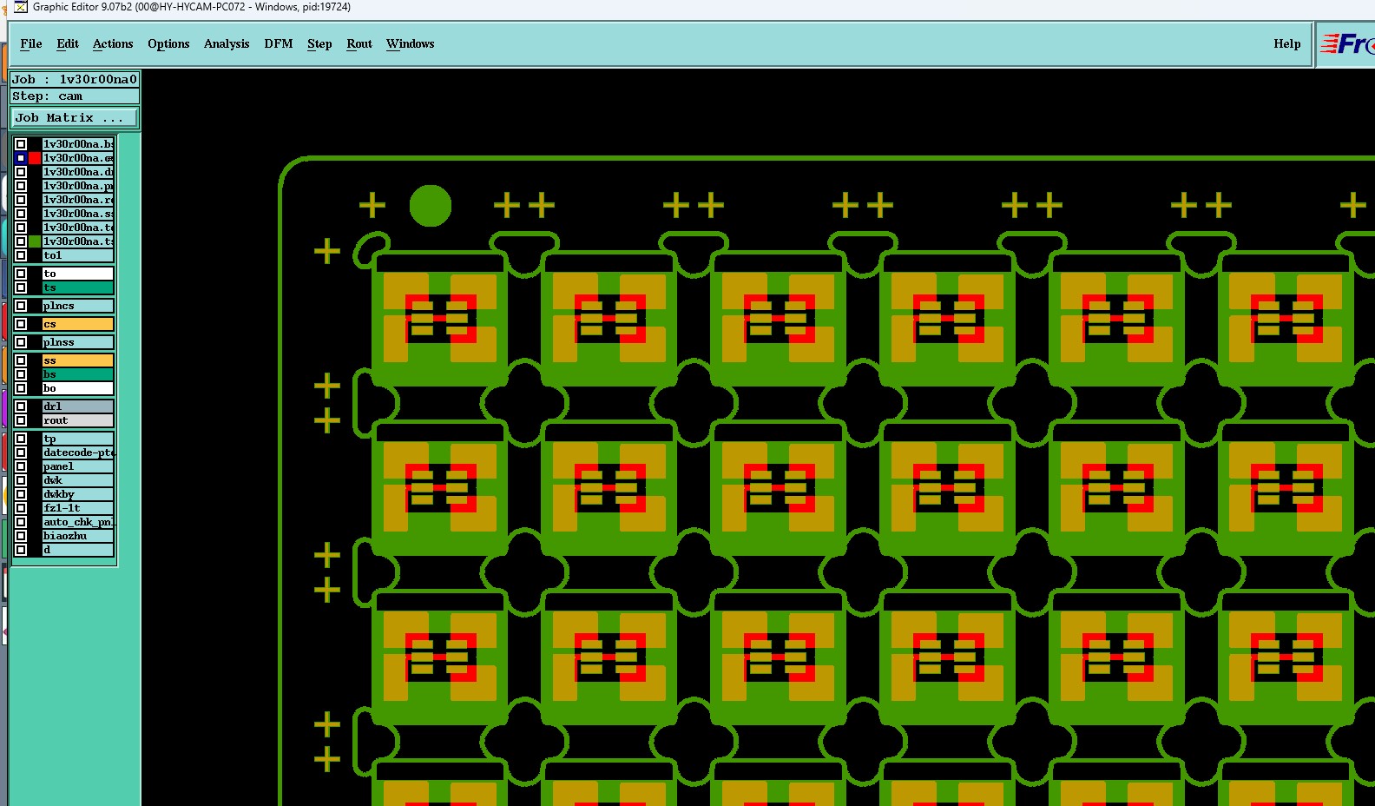Tick the checkbox for the panel layer
The width and height of the screenshot is (1375, 806).
21,466
